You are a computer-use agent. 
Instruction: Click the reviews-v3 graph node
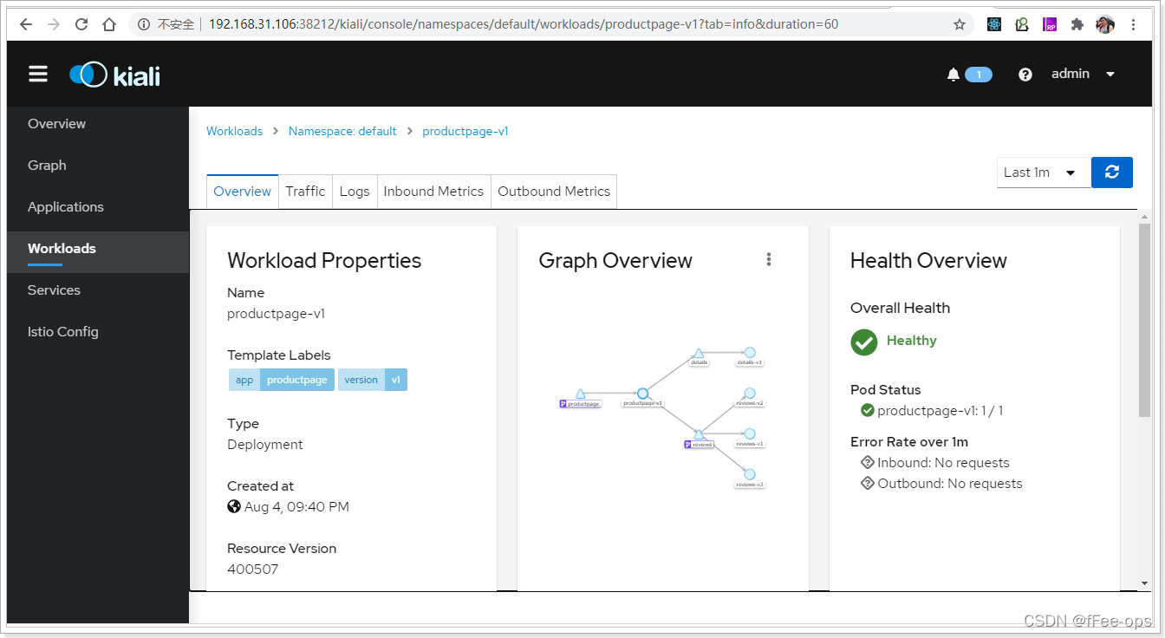(x=750, y=474)
